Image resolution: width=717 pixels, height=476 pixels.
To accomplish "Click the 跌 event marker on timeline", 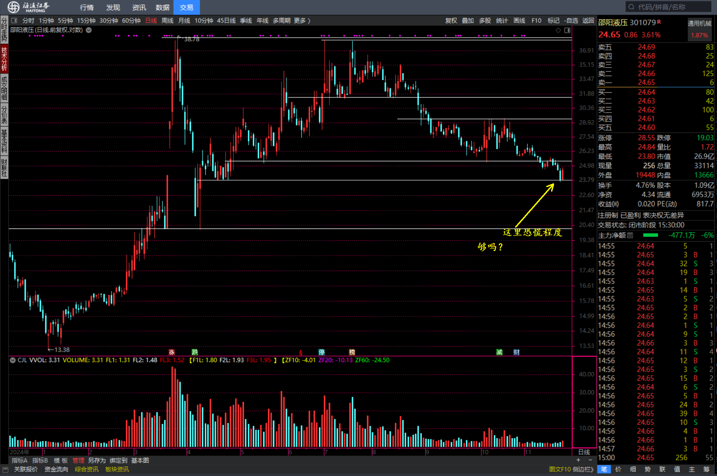I will point(195,352).
